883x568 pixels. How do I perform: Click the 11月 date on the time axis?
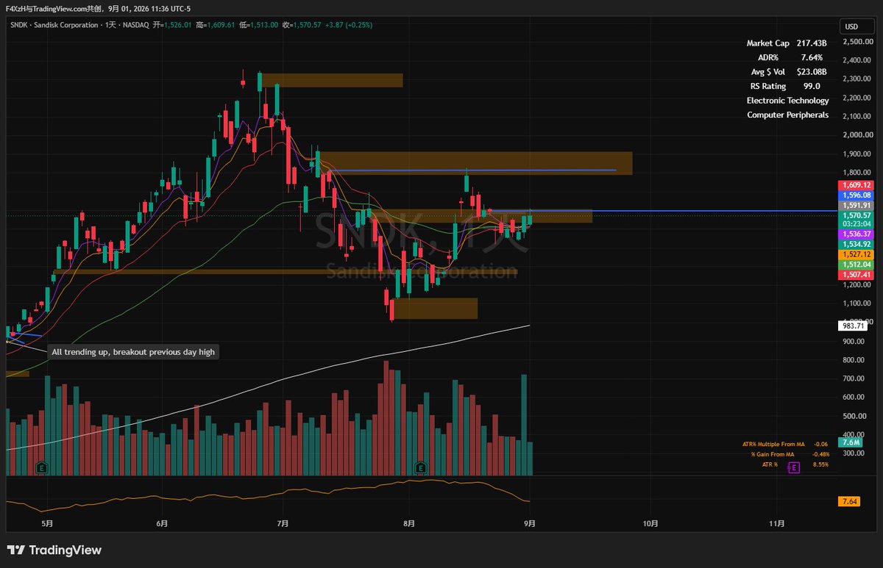(776, 524)
